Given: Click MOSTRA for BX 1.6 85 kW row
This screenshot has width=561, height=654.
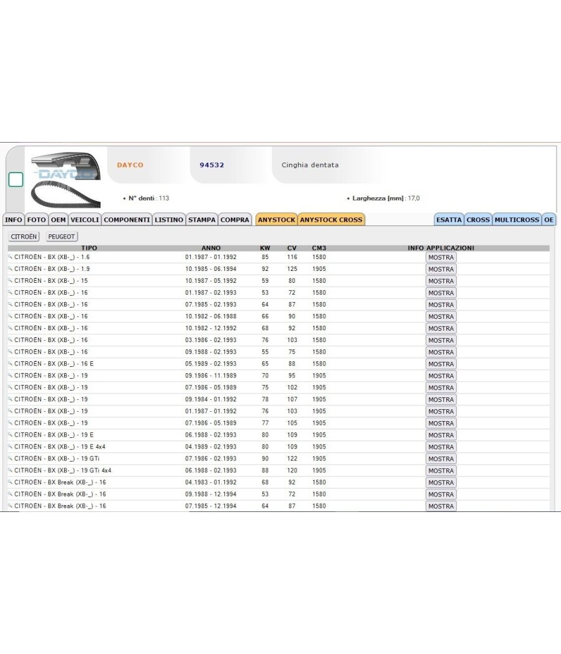Looking at the screenshot, I should [x=441, y=257].
